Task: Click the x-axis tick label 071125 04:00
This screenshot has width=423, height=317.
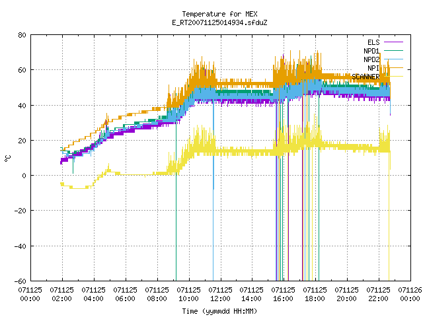Action: click(94, 295)
